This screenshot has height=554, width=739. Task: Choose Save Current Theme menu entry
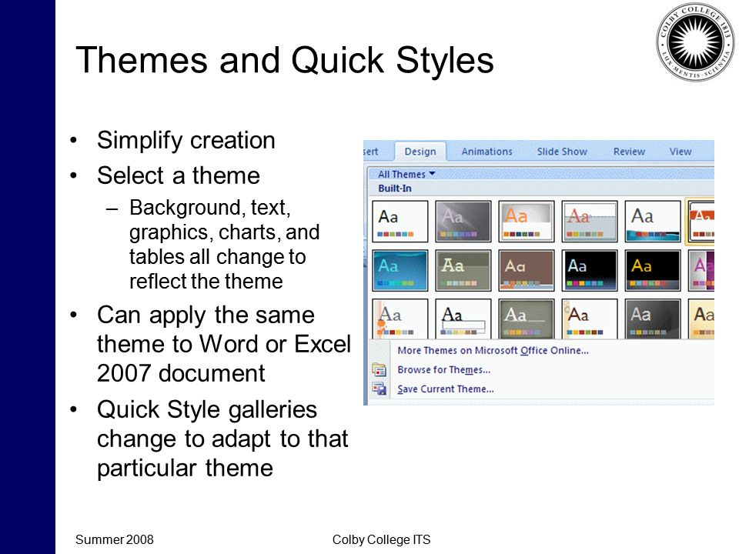[446, 389]
